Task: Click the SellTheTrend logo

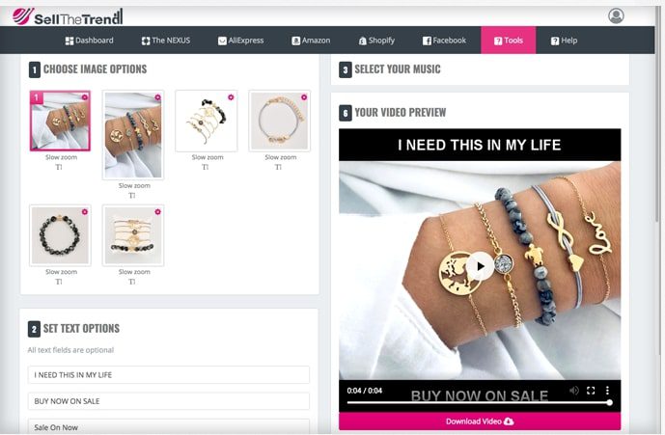Action: coord(68,16)
